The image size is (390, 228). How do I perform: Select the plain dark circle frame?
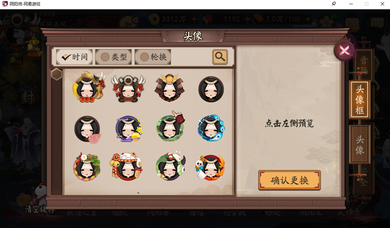(x=211, y=89)
